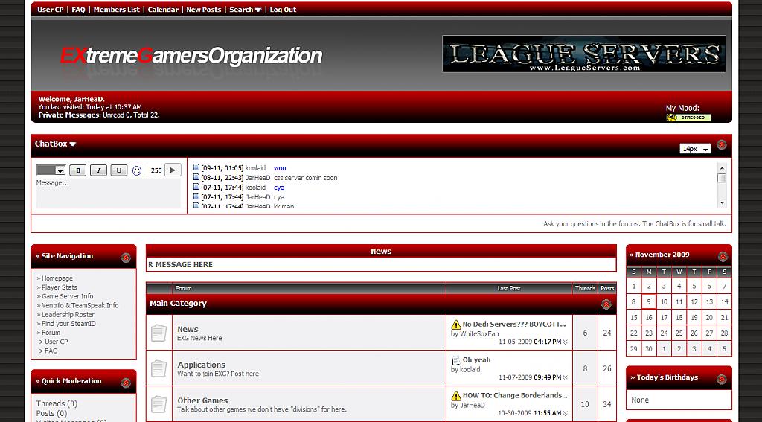Go to New Posts
This screenshot has width=762, height=422.
click(203, 10)
